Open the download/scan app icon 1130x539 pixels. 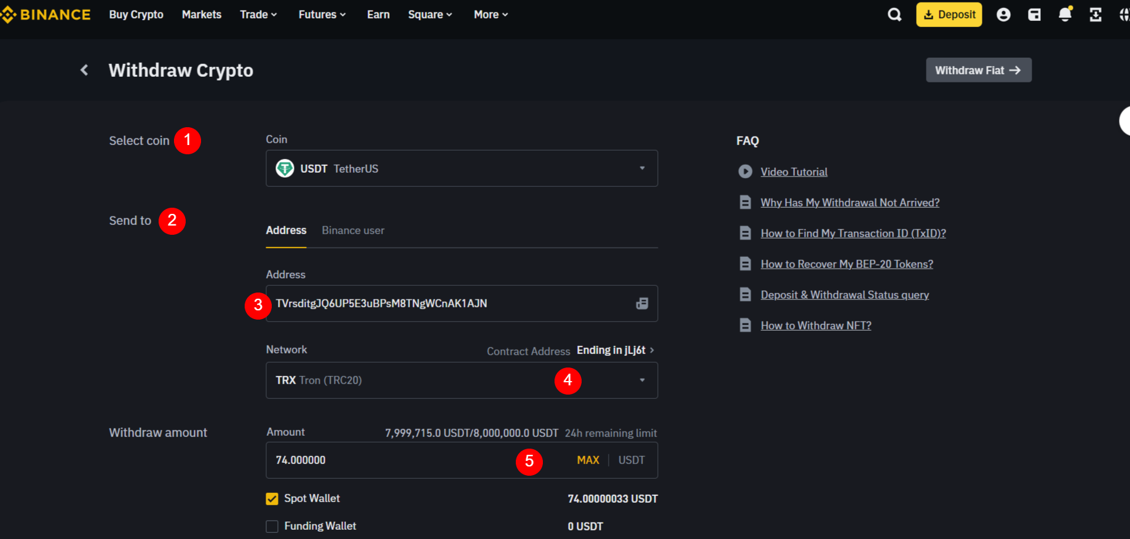tap(1096, 14)
